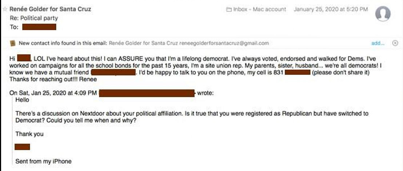Click the redacted mutual friend name

click(113, 73)
